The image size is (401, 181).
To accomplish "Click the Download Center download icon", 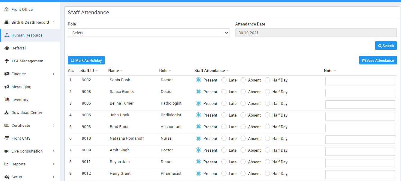I will point(7,113).
